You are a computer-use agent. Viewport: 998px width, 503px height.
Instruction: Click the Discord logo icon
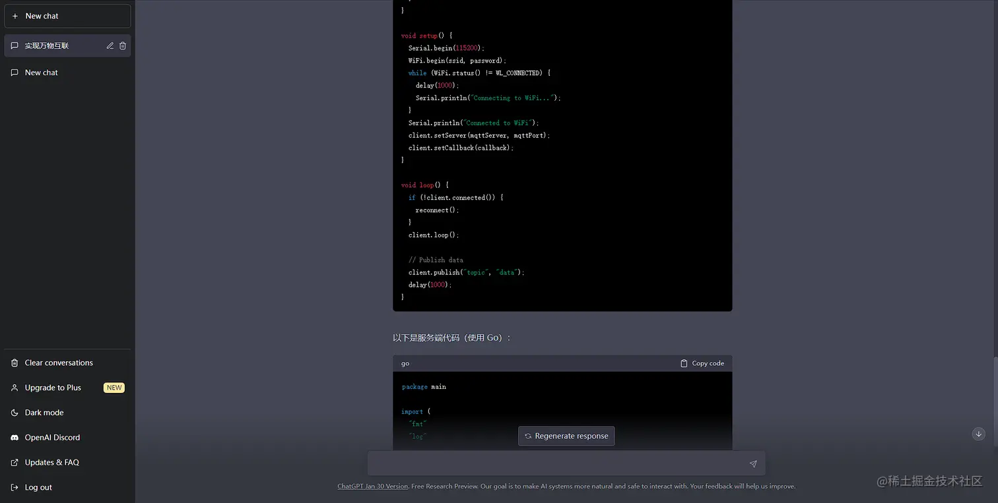tap(15, 438)
